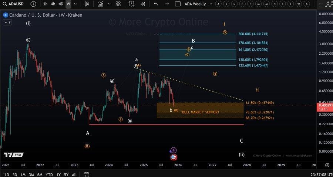Select the 123.60% (1.475447) Fibonacci label

pos(253,65)
